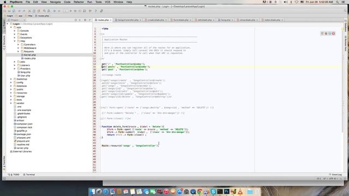Click the cut scissors icon in toolbar

(x=29, y=11)
